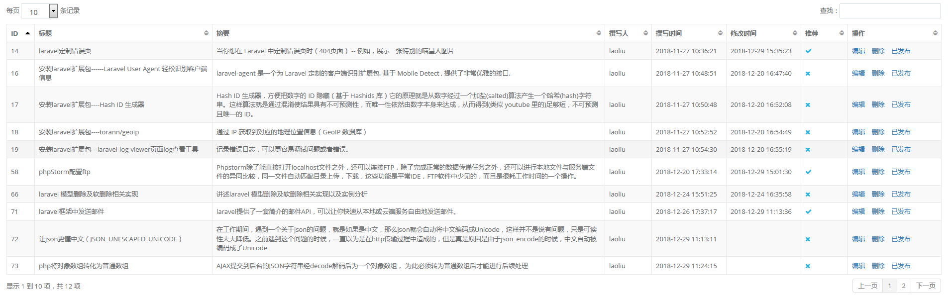Toggle recommend cross for row ID 16

[x=808, y=74]
